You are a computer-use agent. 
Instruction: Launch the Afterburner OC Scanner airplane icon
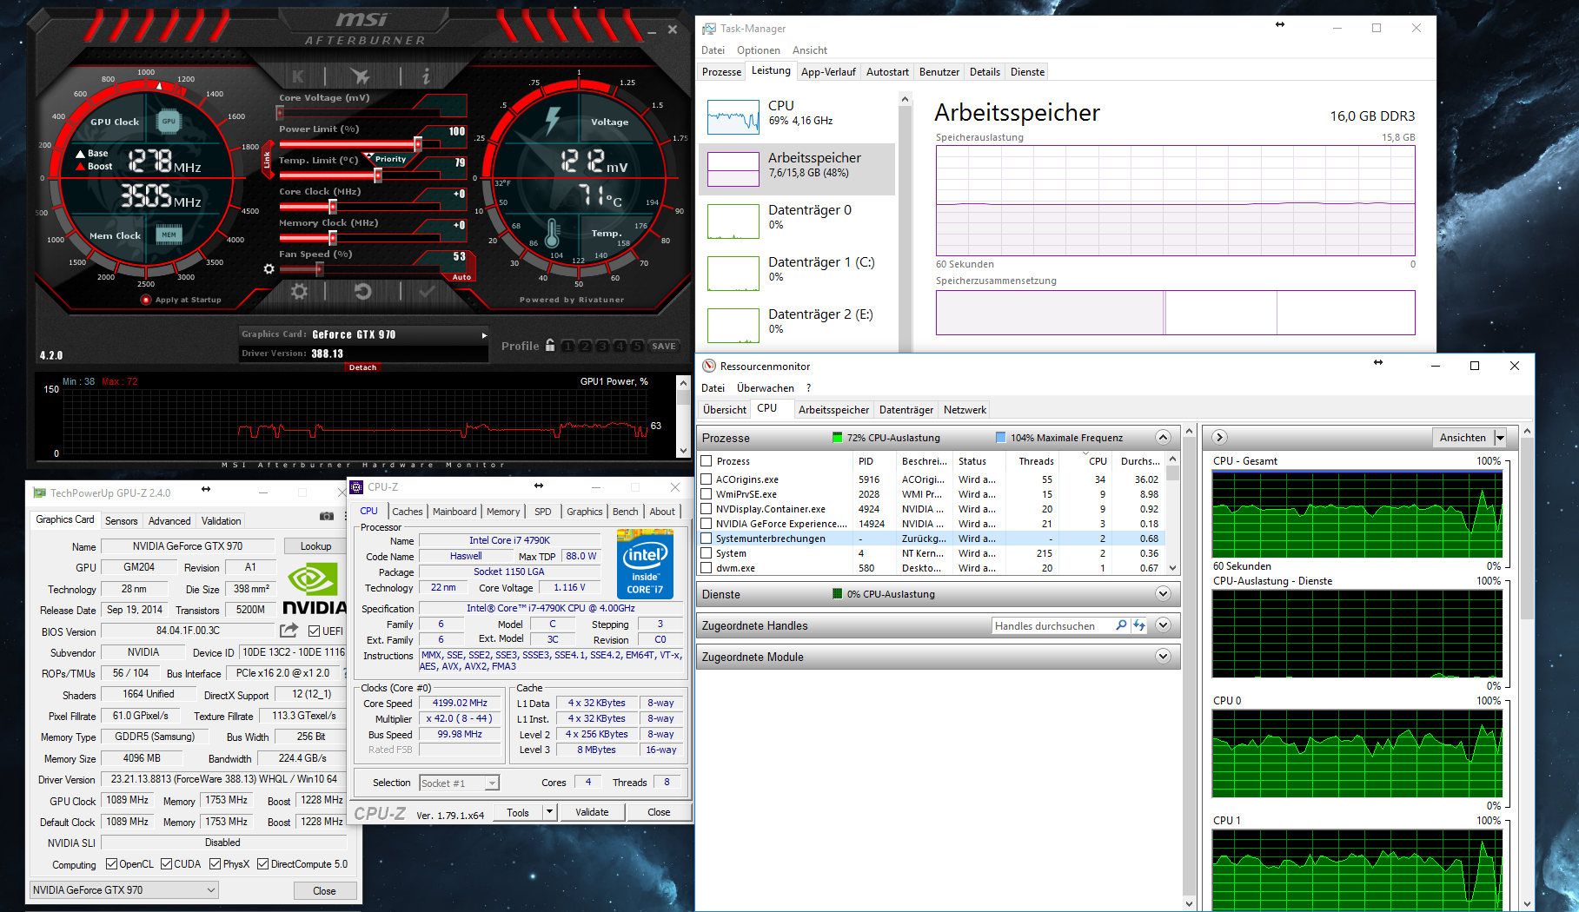(360, 76)
